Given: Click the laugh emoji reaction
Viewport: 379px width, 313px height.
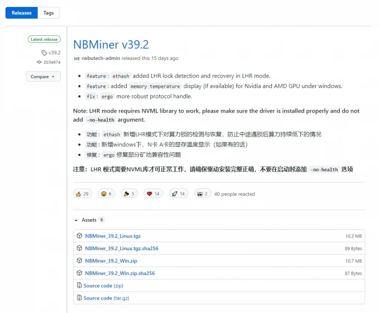Looking at the screenshot, I should point(106,194).
